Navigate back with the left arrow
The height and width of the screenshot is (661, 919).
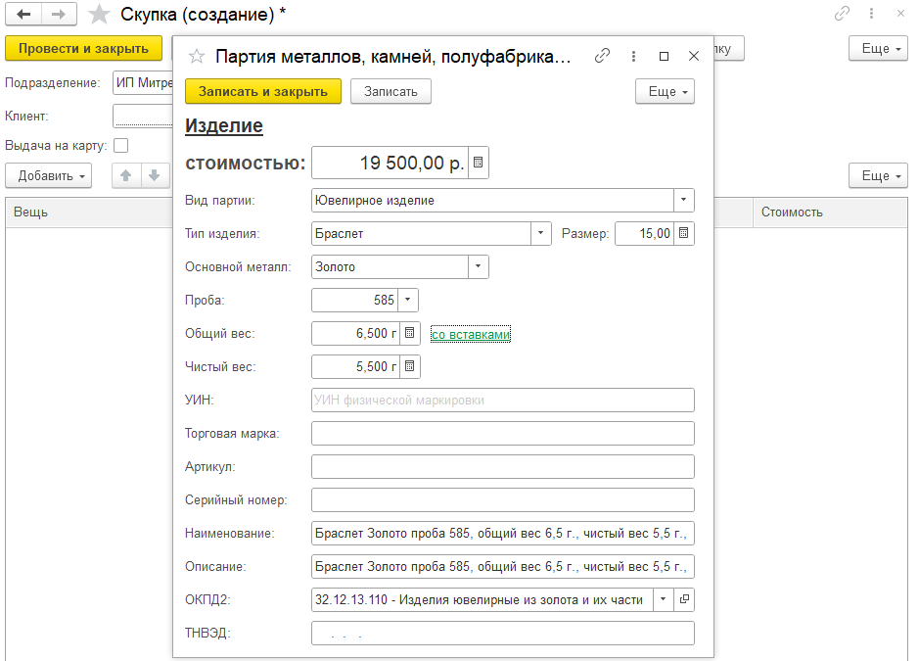[x=23, y=15]
